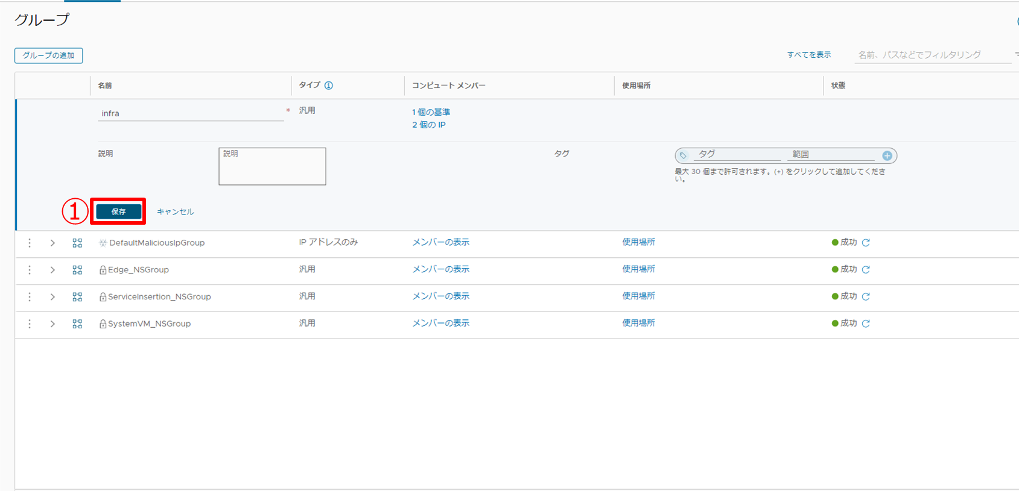Refresh status of ServiceInsertion_NSGroup row
Screen dimensions: 1019x491
[866, 296]
